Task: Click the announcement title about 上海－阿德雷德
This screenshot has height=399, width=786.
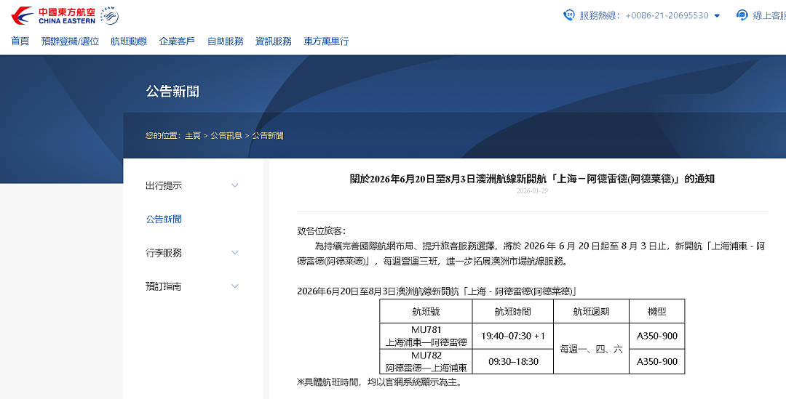Action: (x=532, y=180)
